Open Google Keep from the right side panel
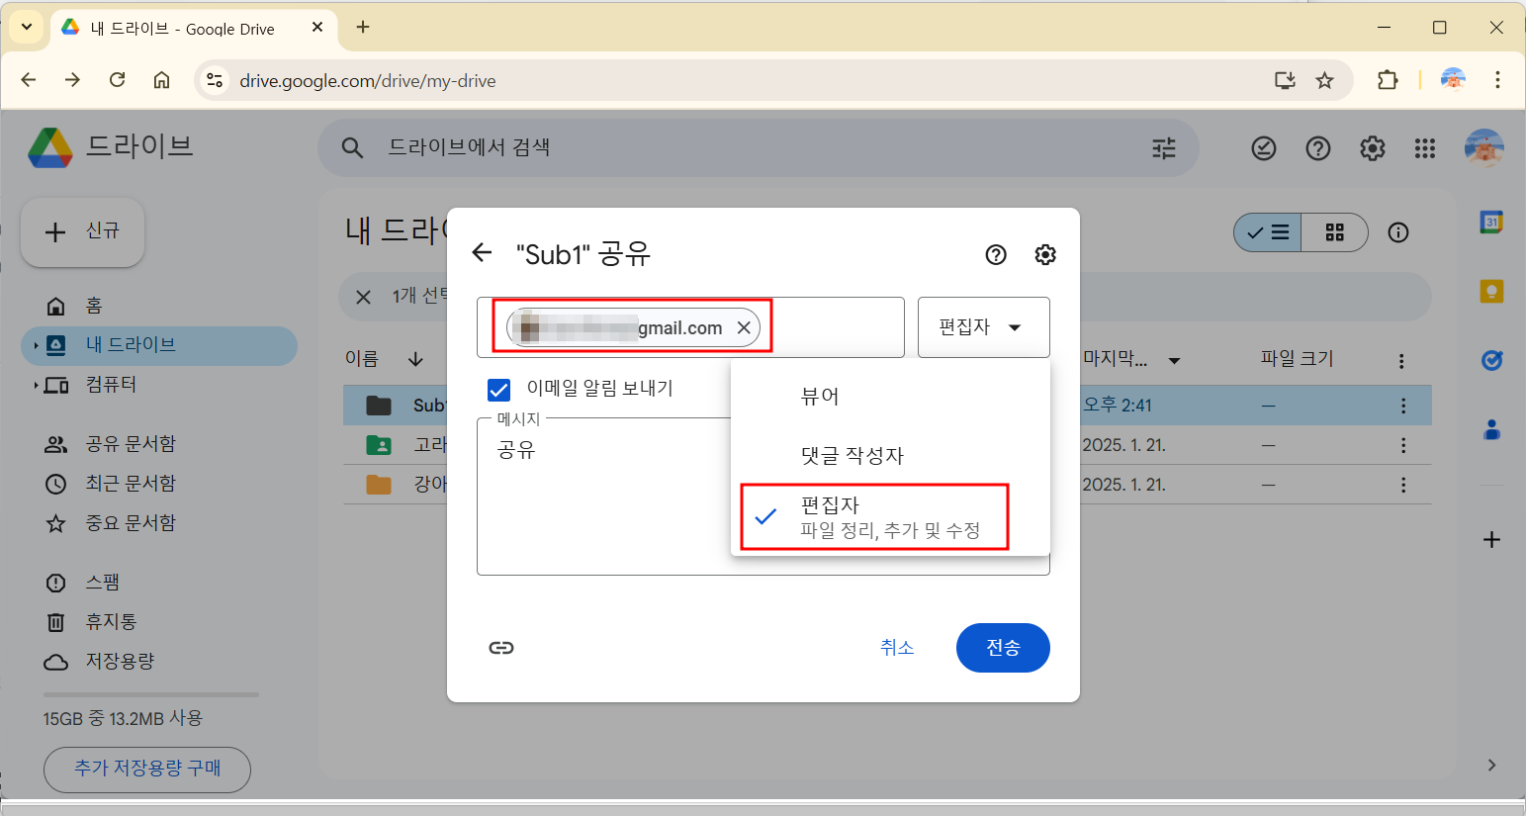 tap(1491, 291)
